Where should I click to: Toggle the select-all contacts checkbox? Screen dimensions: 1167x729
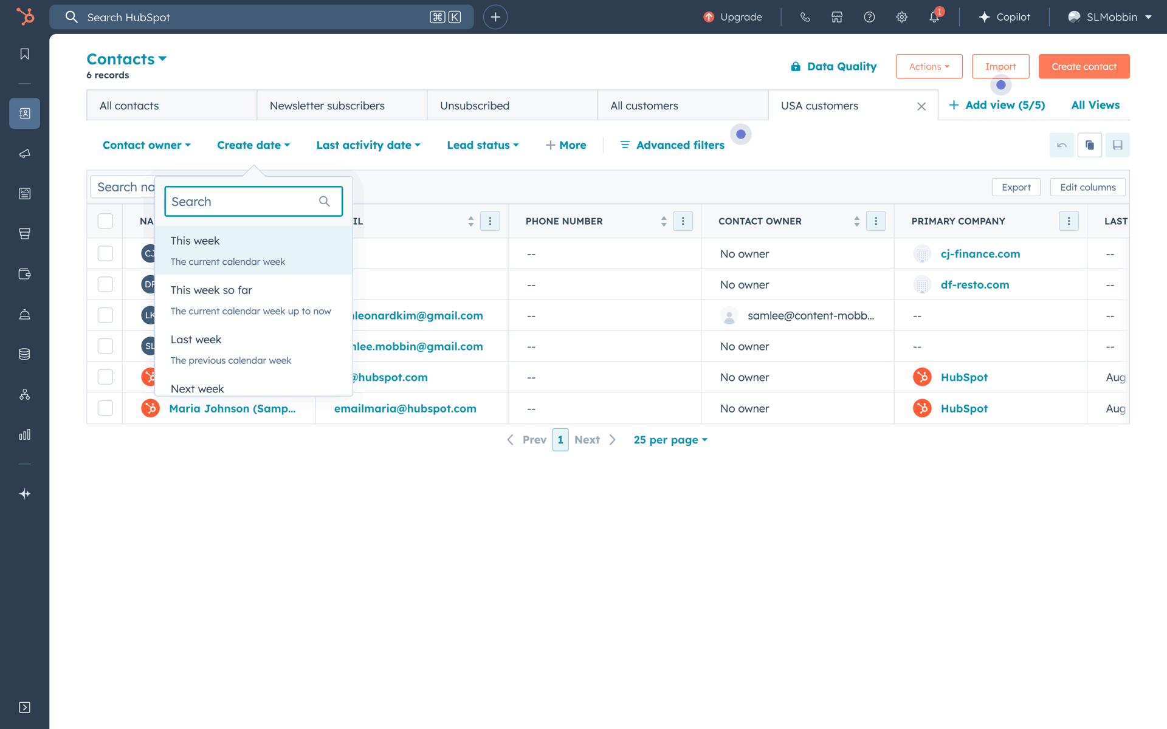tap(105, 221)
